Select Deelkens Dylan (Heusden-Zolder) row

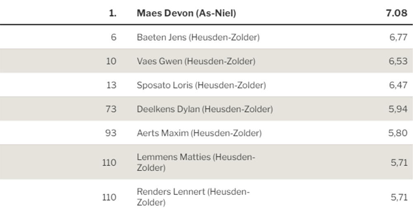point(206,109)
